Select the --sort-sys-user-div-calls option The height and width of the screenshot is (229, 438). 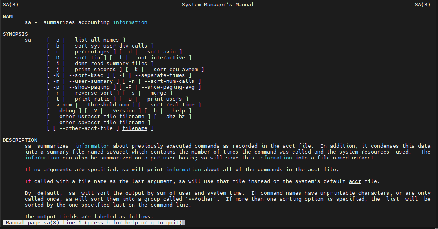point(108,46)
